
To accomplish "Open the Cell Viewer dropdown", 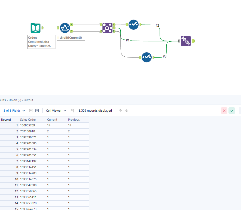I will click(56, 111).
